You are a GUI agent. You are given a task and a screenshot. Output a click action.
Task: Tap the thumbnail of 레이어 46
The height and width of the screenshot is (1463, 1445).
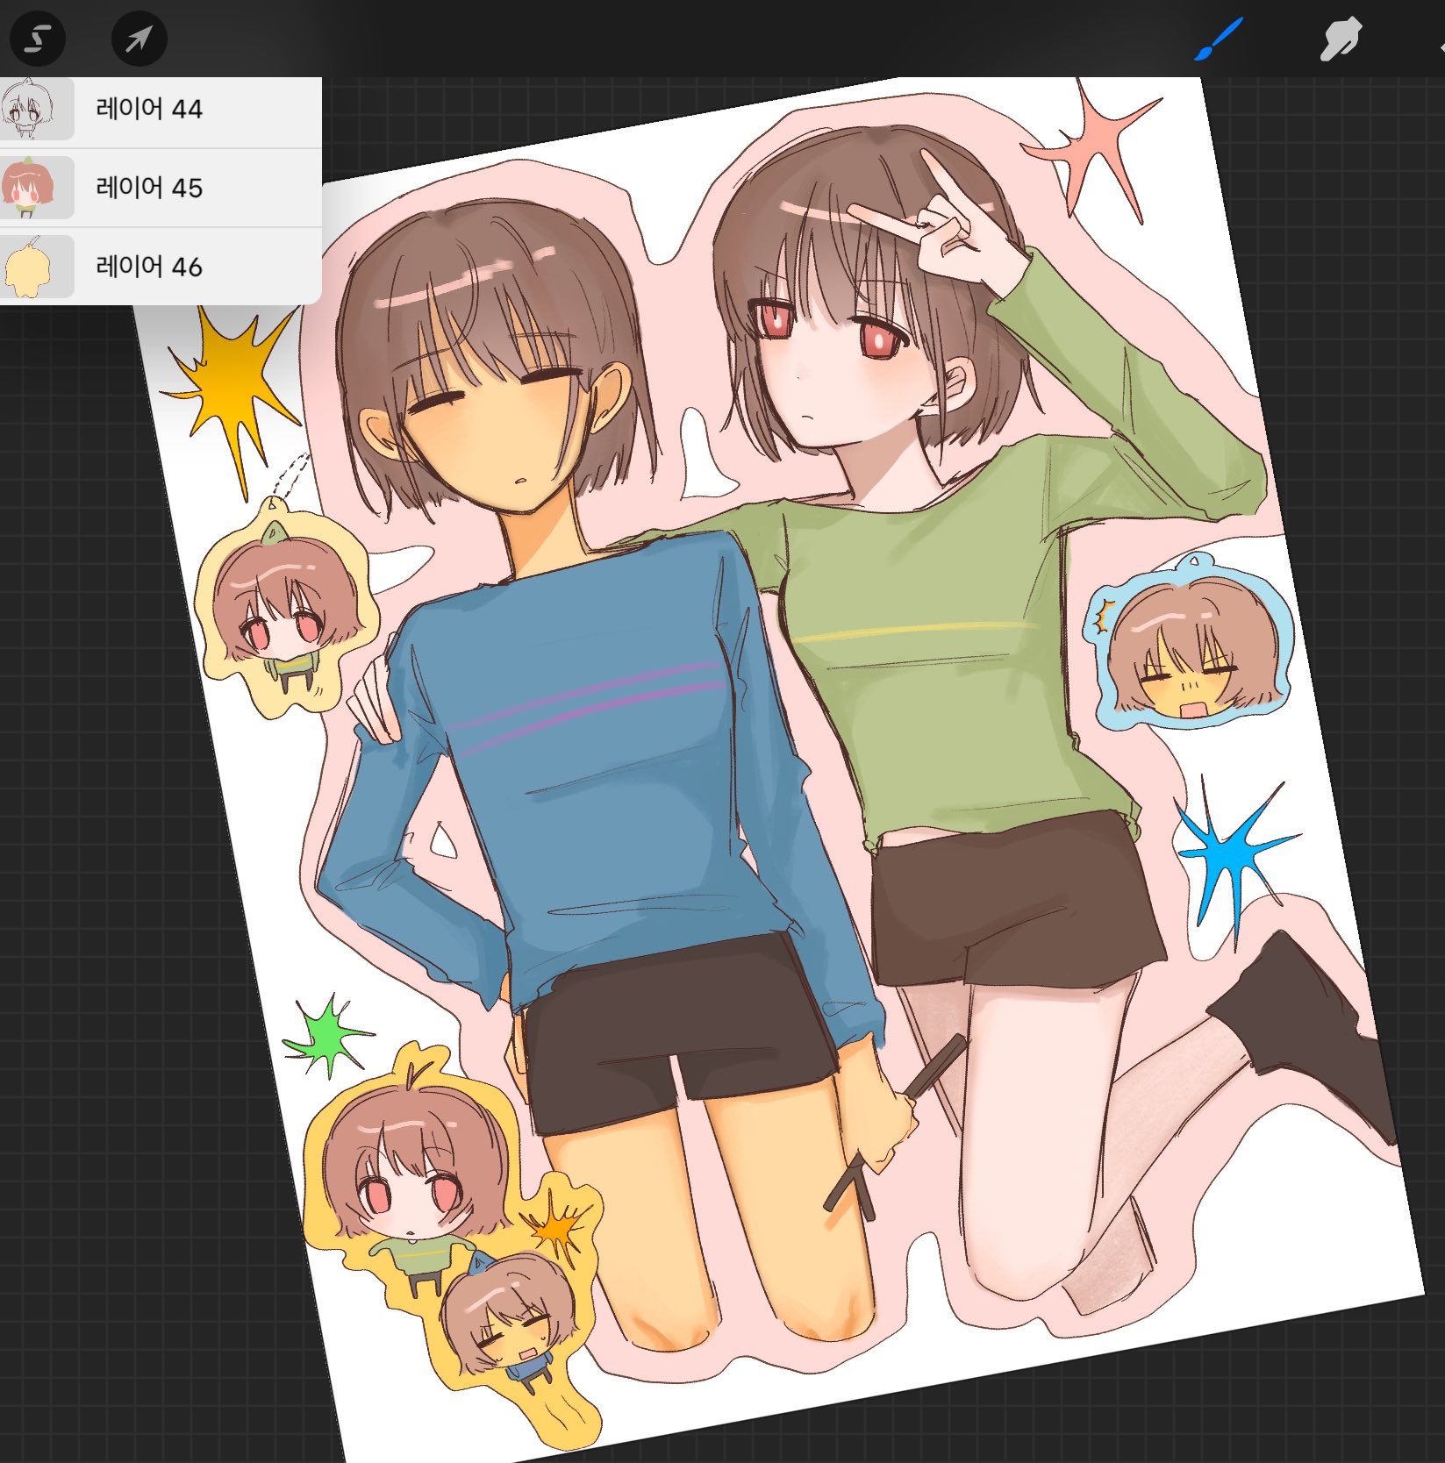tap(36, 267)
